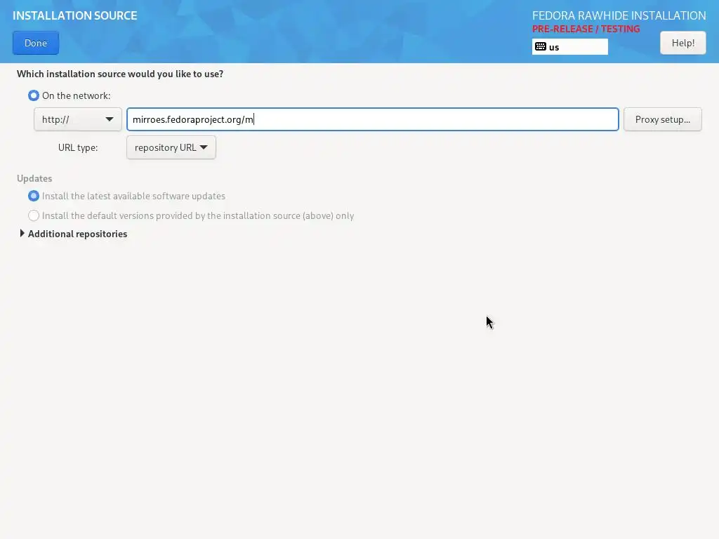
Task: Open the http:// protocol dropdown
Action: pos(77,119)
